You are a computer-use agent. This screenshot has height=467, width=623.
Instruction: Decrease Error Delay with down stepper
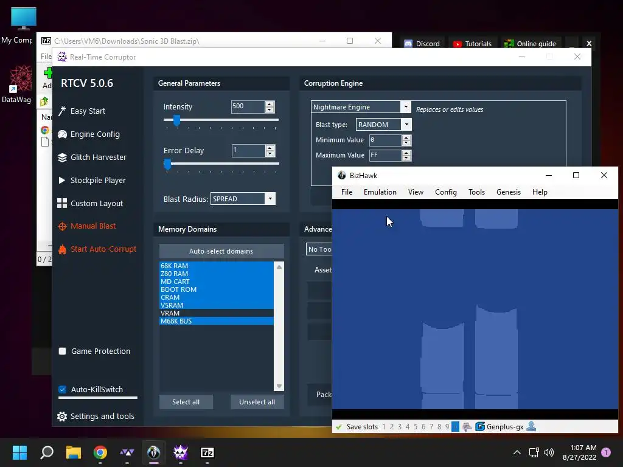click(x=270, y=153)
